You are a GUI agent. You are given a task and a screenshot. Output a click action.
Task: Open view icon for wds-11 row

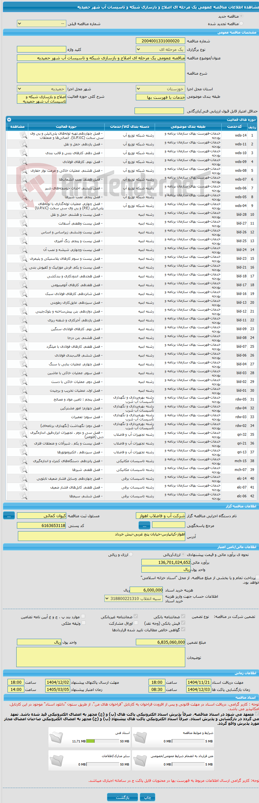click(x=23, y=144)
